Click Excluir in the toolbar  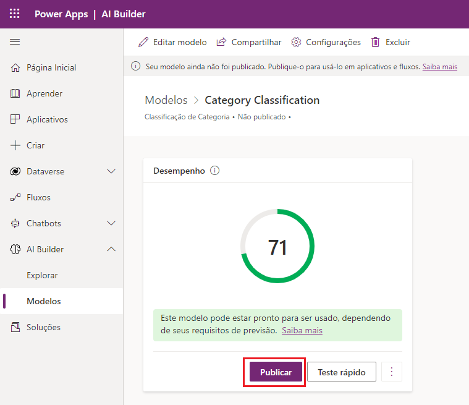tap(391, 42)
